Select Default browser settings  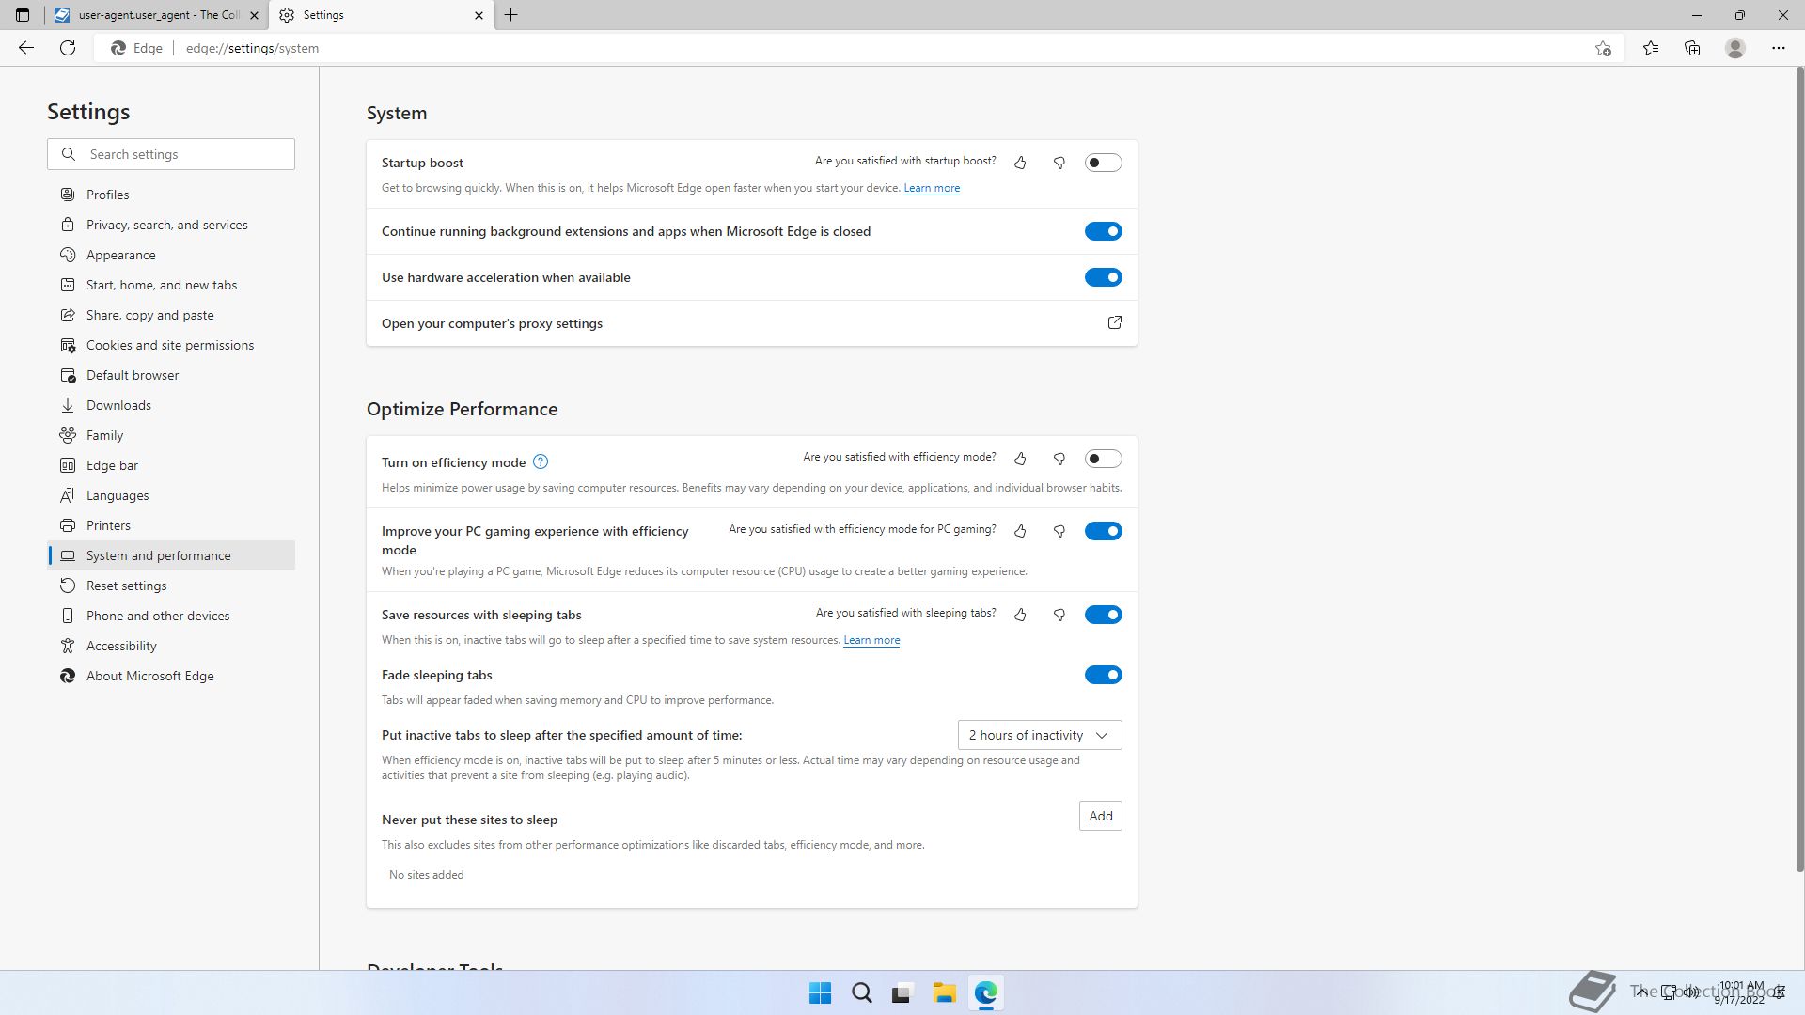click(x=171, y=375)
